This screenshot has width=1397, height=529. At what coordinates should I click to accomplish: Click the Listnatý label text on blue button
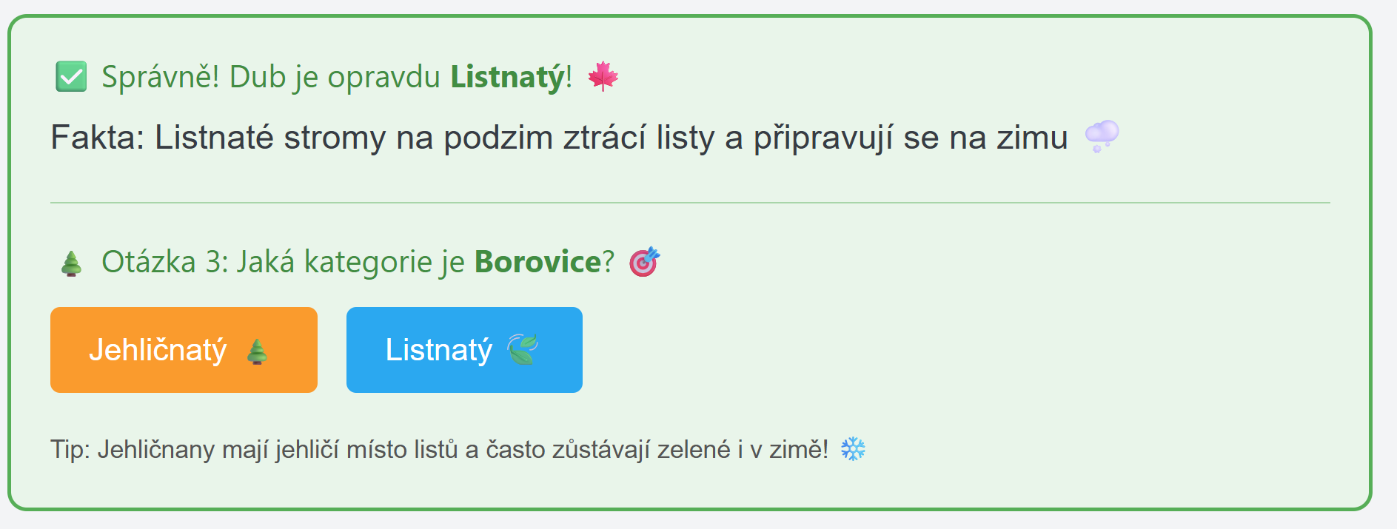(x=438, y=350)
